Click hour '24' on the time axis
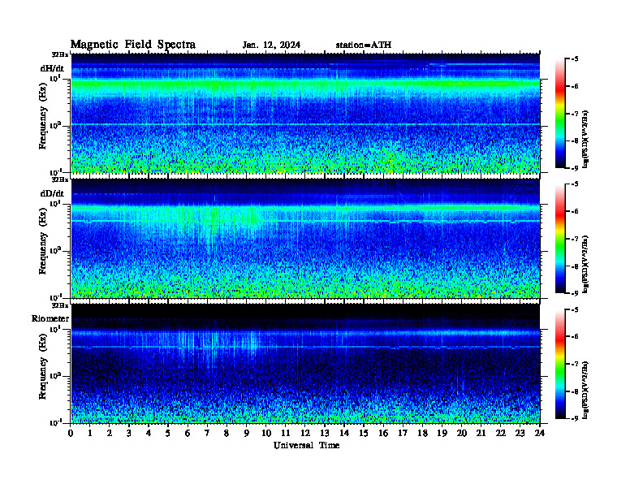 (x=540, y=434)
